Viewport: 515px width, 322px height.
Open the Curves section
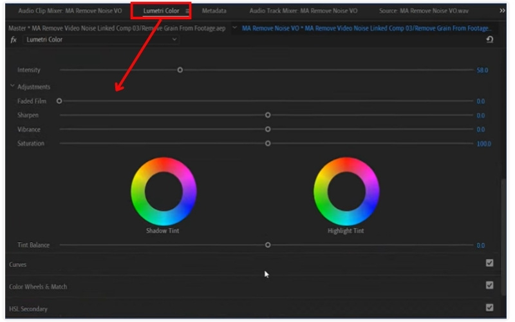(x=18, y=265)
